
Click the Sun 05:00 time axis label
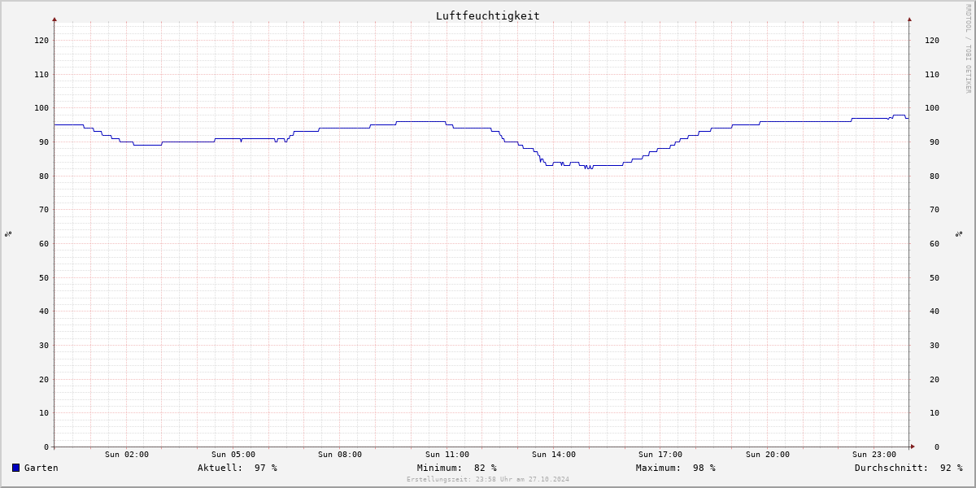(x=233, y=455)
